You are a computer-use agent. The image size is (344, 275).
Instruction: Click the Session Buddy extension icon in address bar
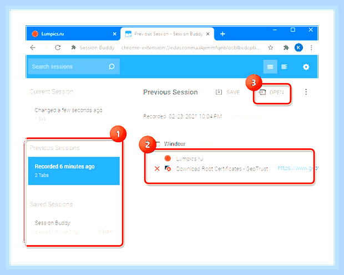pyautogui.click(x=74, y=47)
